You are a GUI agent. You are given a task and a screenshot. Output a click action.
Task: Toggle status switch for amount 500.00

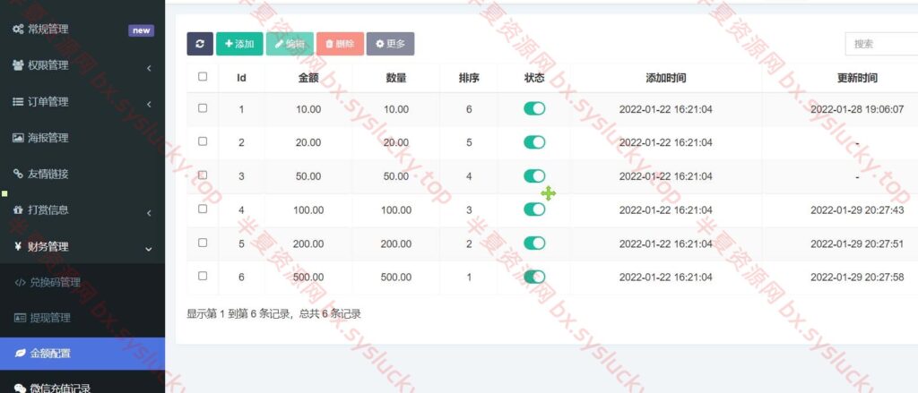(534, 277)
